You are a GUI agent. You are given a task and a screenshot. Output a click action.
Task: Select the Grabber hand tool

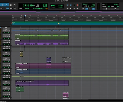(x=6, y=5)
